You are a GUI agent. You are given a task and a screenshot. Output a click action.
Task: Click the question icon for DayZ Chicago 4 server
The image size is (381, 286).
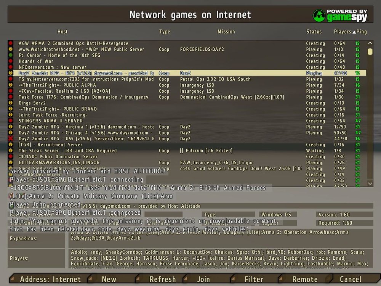10,133
